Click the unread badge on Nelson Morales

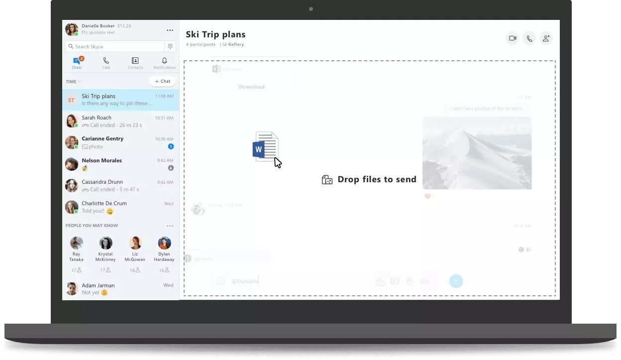(x=171, y=168)
